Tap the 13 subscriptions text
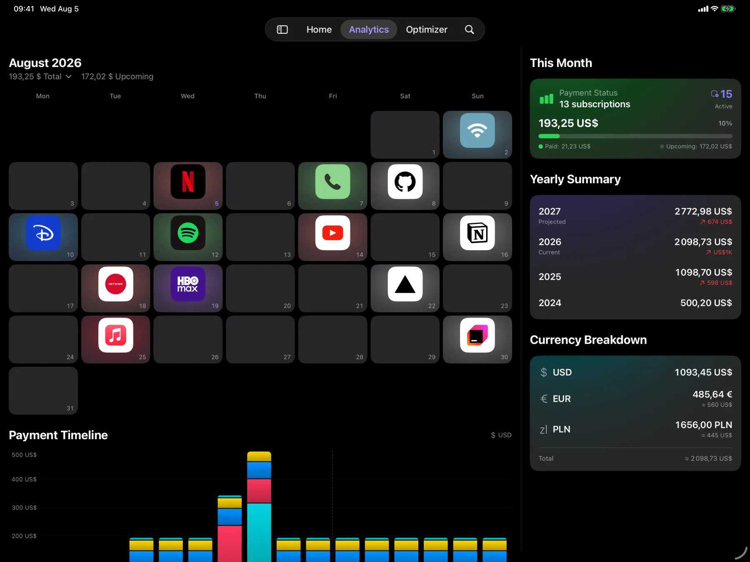 coord(595,104)
